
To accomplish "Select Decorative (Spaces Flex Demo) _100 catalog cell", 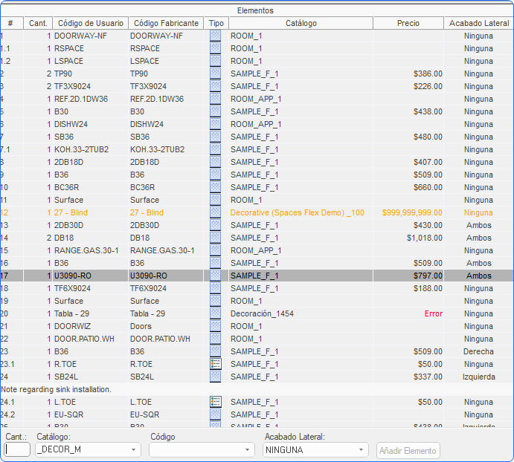I will pos(298,212).
